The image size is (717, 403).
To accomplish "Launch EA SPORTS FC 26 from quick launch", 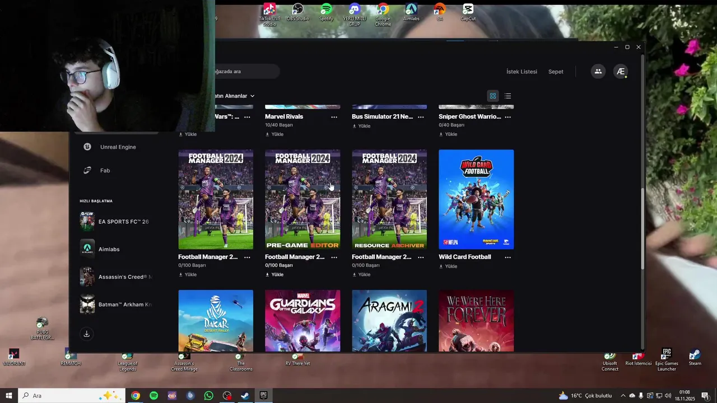I will [x=116, y=222].
